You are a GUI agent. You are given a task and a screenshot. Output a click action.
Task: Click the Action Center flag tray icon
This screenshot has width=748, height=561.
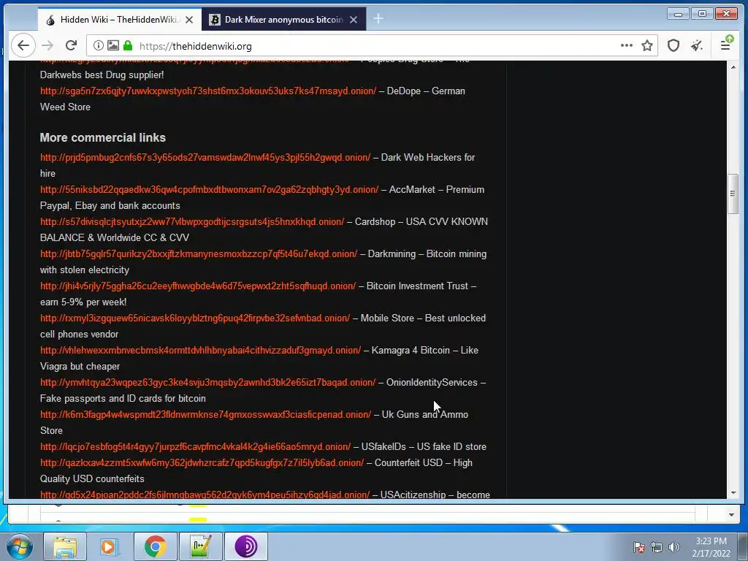click(638, 547)
